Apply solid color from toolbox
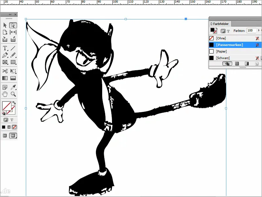The height and width of the screenshot is (197, 262). (x=4, y=127)
